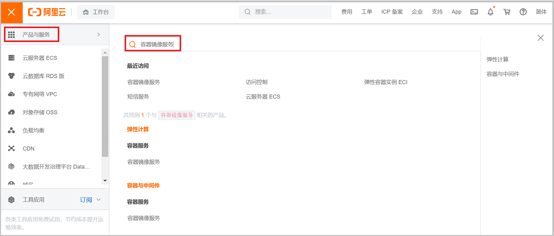The height and width of the screenshot is (236, 554).
Task: Click the 大数据开发治理平台 DataWorks icon
Action: [12, 166]
